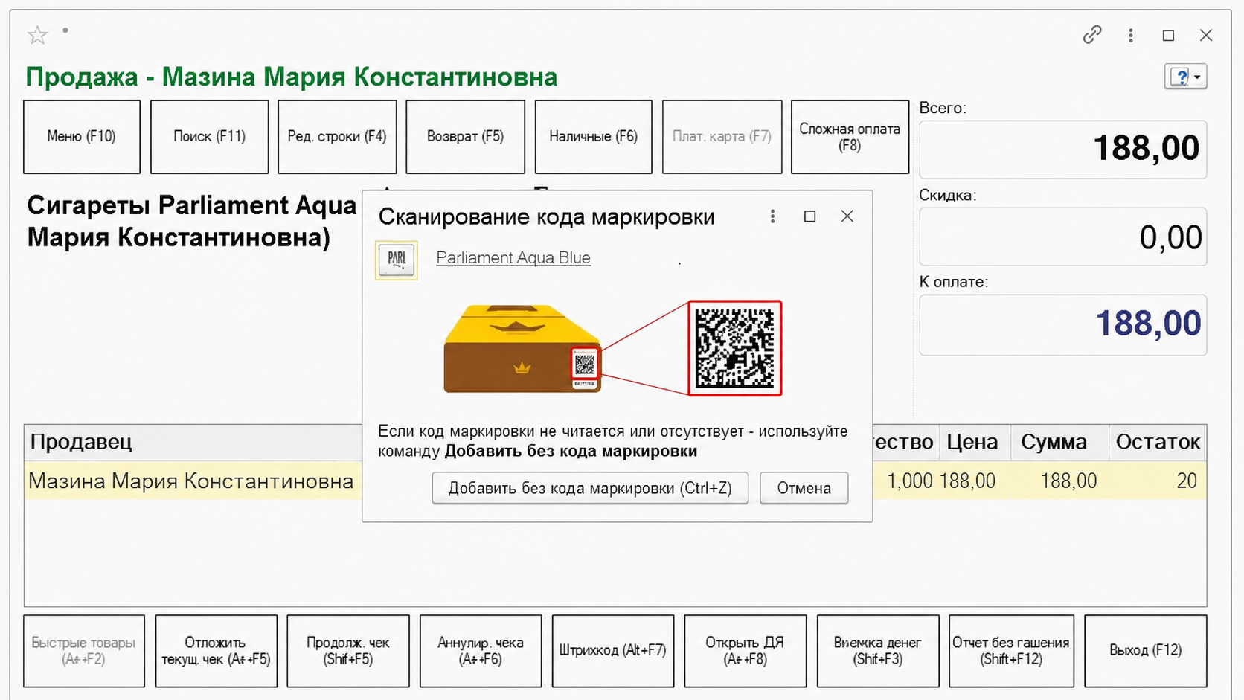Exit with Выход (F12) button
1244x700 pixels.
[x=1146, y=651]
